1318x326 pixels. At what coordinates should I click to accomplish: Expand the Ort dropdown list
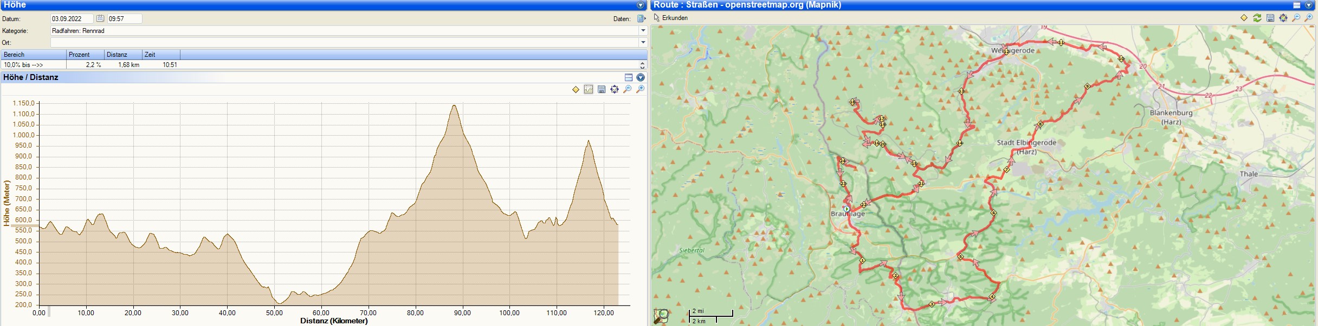click(643, 42)
